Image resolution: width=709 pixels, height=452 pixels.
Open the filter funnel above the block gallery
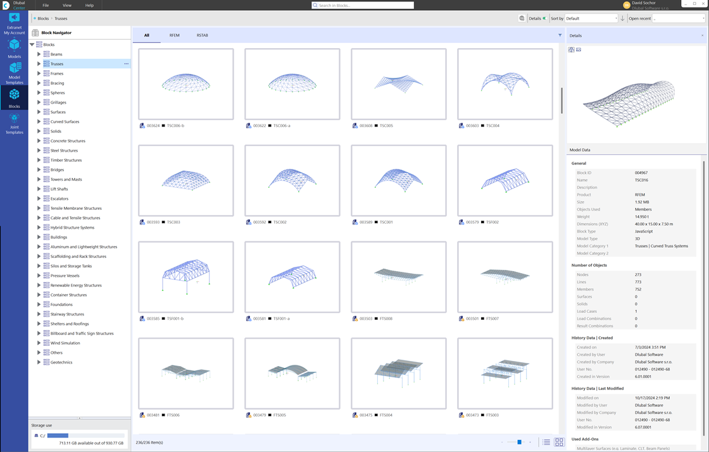558,35
